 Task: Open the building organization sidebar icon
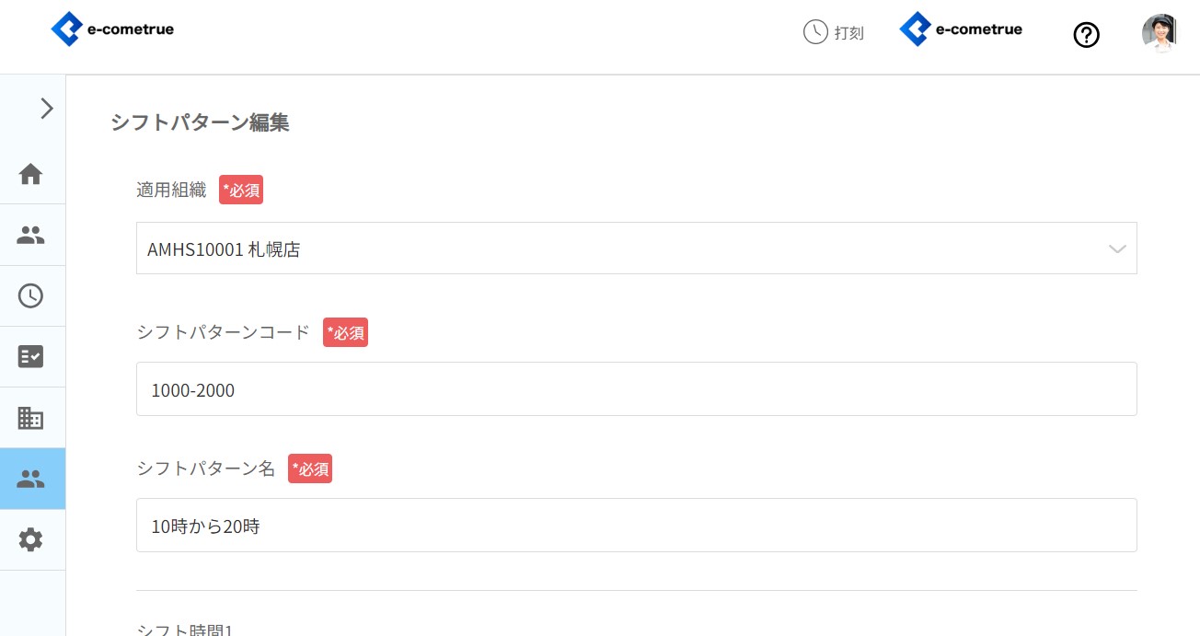(x=31, y=418)
